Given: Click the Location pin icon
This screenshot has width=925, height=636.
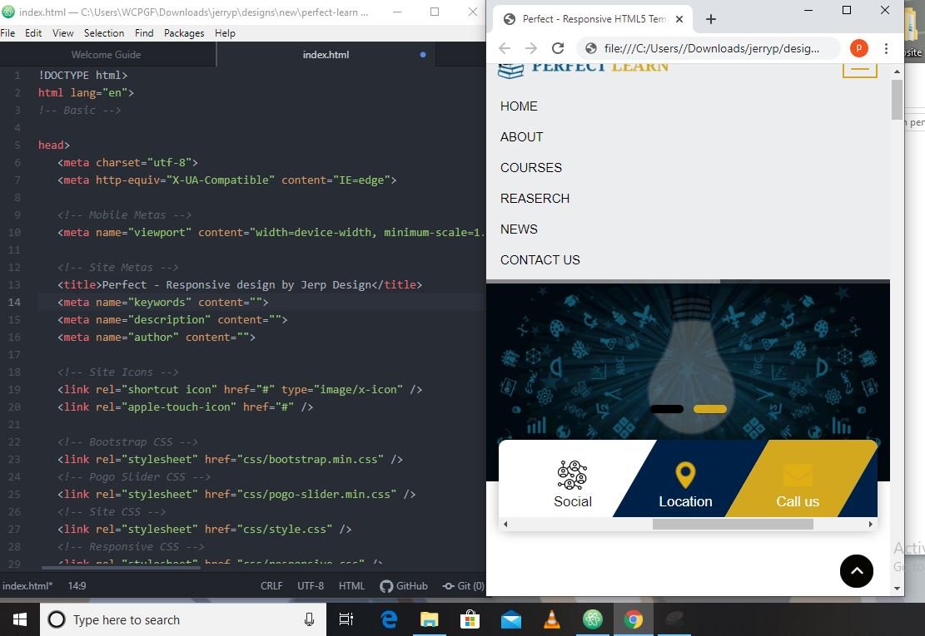Looking at the screenshot, I should coord(685,476).
